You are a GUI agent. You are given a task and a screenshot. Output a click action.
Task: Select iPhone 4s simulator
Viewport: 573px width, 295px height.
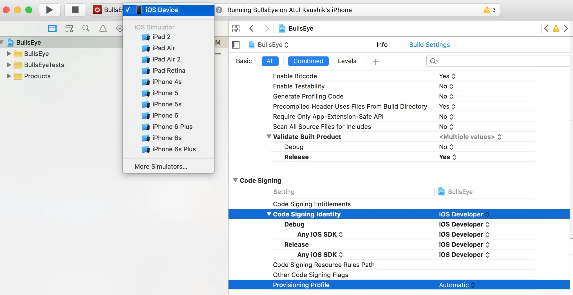(169, 82)
